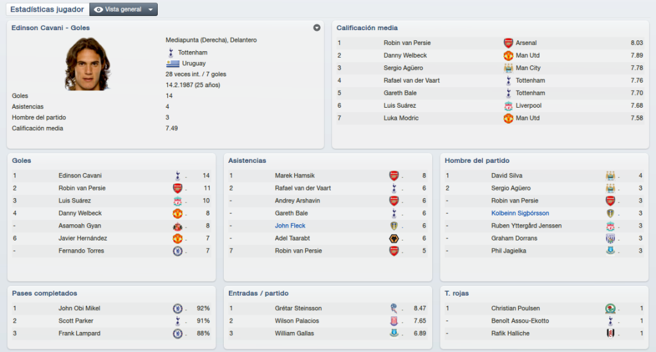The width and height of the screenshot is (656, 352).
Task: Select Marek Hamsik row in Asistencias
Action: click(x=328, y=176)
